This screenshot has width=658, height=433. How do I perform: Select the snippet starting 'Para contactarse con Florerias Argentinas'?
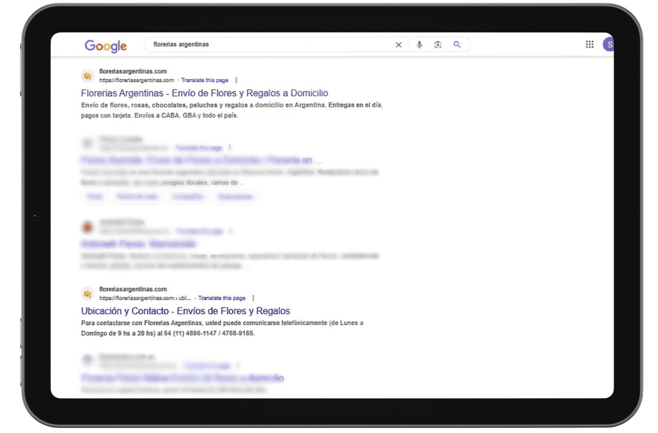pos(222,328)
